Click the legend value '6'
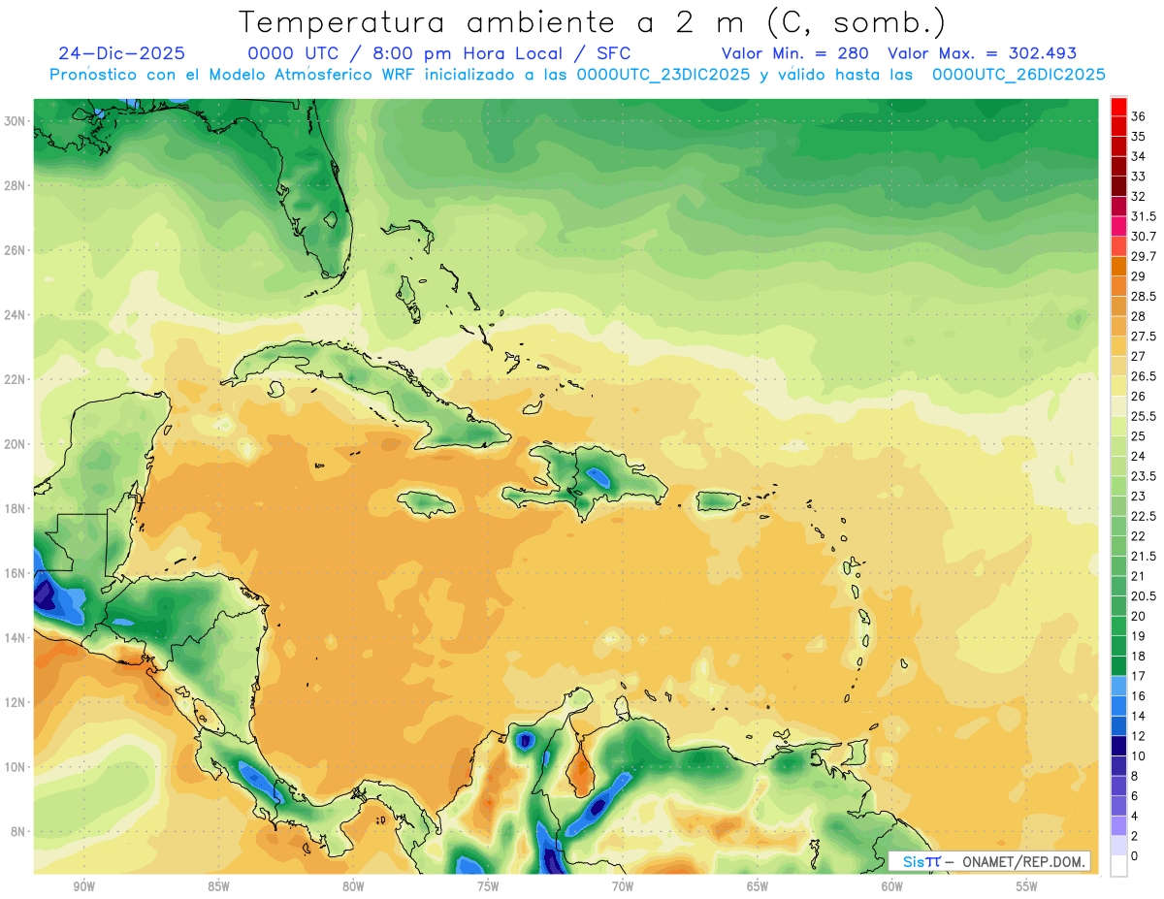 coord(1135,796)
